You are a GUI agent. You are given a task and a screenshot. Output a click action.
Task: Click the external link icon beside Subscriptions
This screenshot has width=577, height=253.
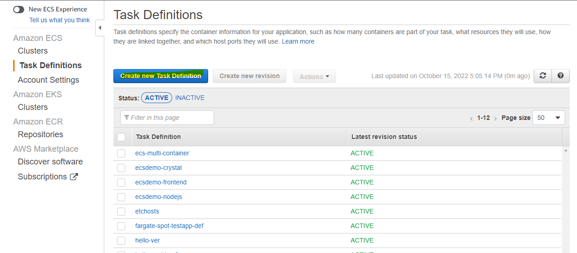[x=74, y=177]
